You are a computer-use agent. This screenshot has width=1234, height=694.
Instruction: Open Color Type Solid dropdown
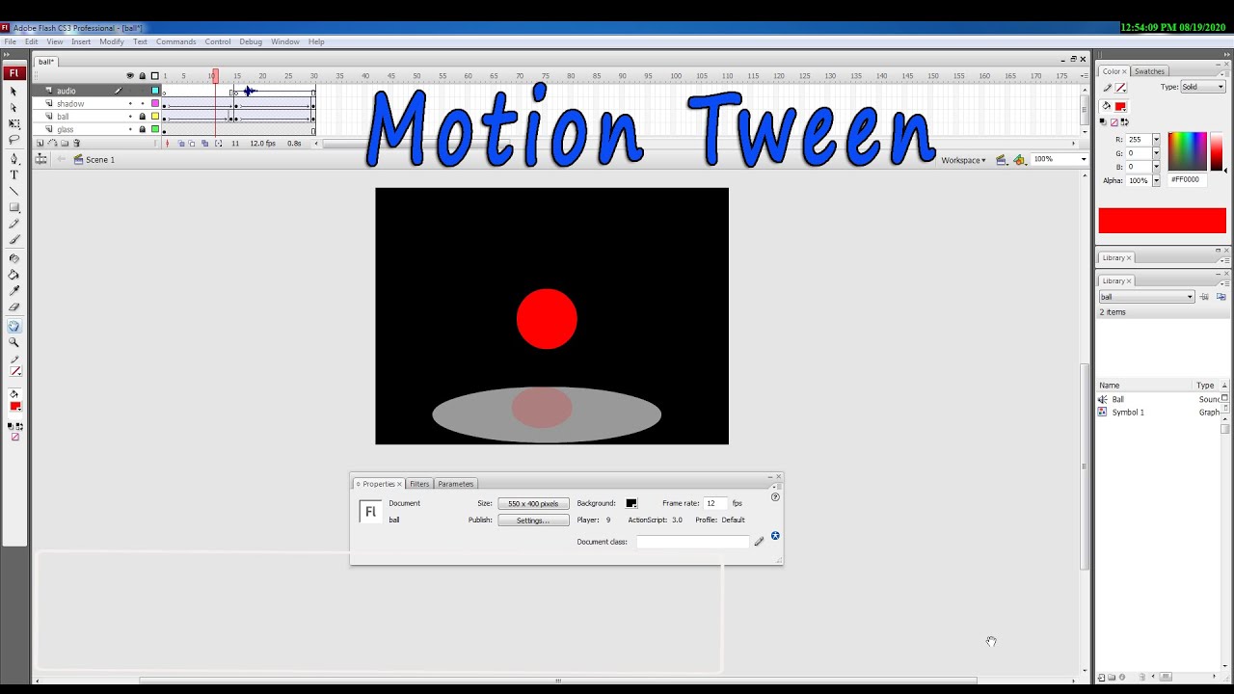click(1203, 87)
